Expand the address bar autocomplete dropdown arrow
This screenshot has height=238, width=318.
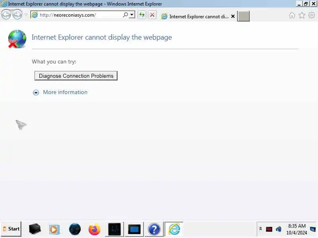tap(132, 15)
